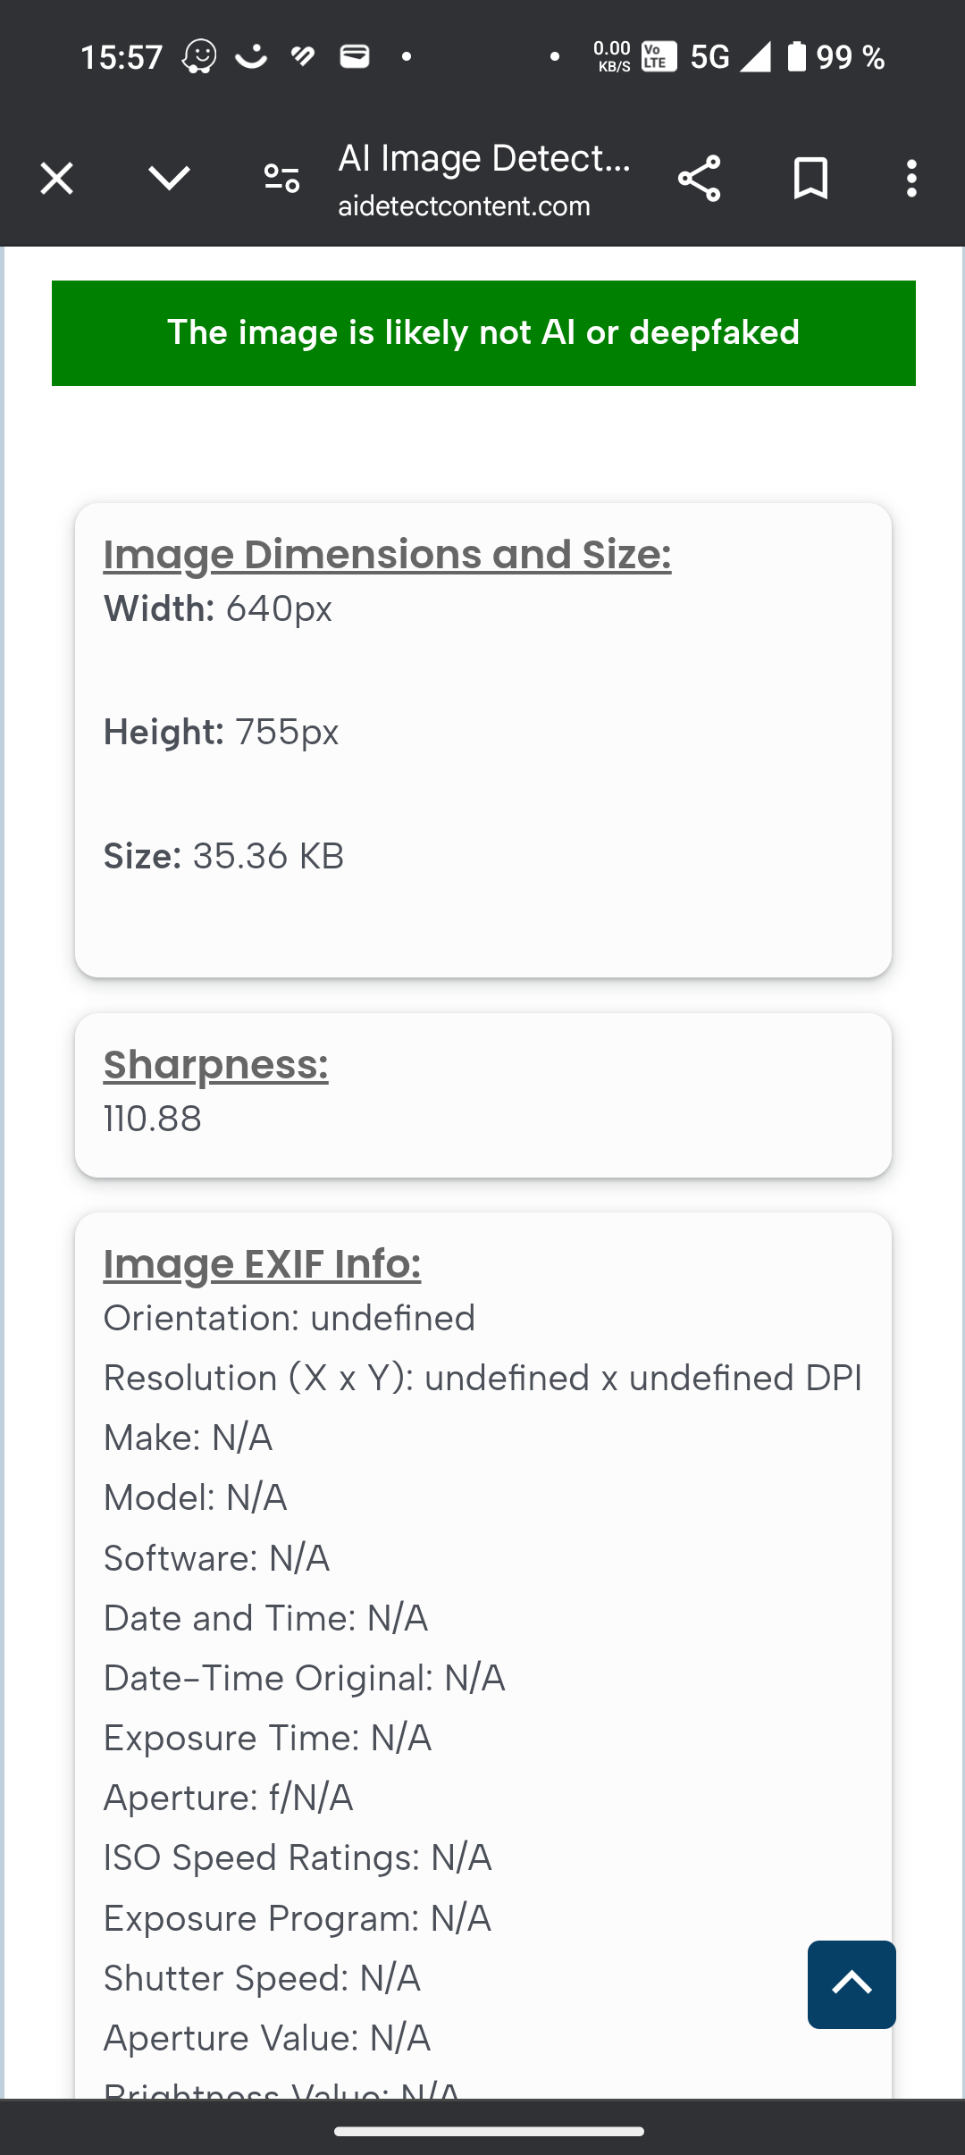Select the Image EXIF Info heading
965x2155 pixels.
tap(262, 1263)
